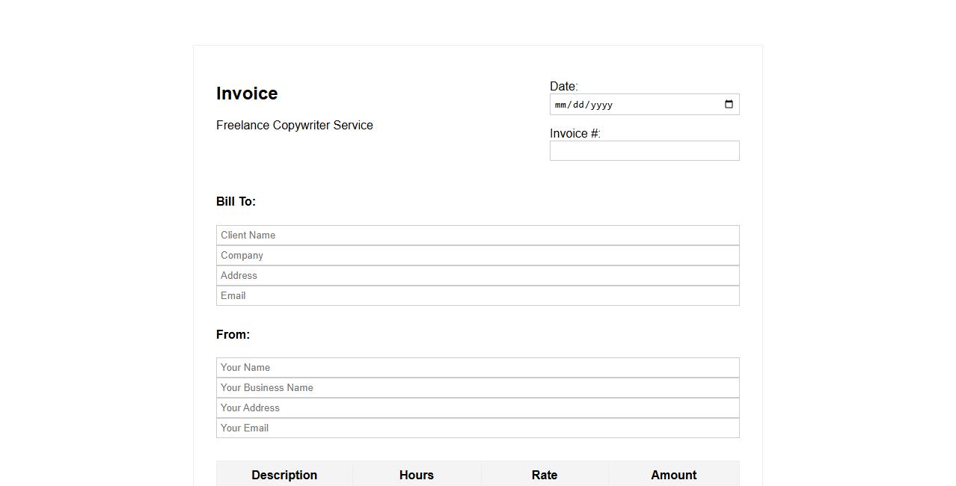Image resolution: width=956 pixels, height=486 pixels.
Task: Click the Invoice title heading
Action: (247, 93)
